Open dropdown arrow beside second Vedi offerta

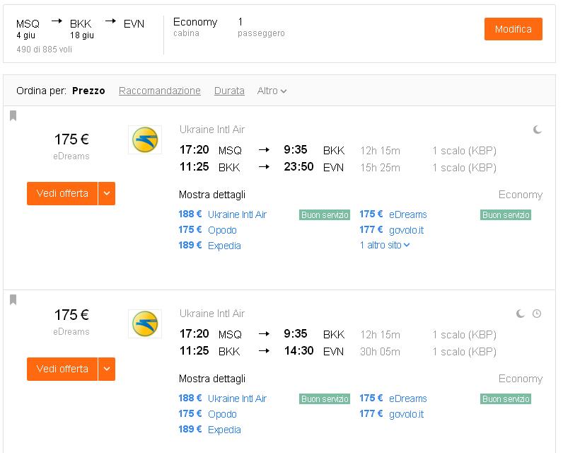(107, 369)
